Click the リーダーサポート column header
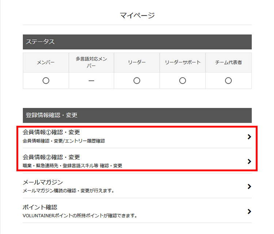 183,62
